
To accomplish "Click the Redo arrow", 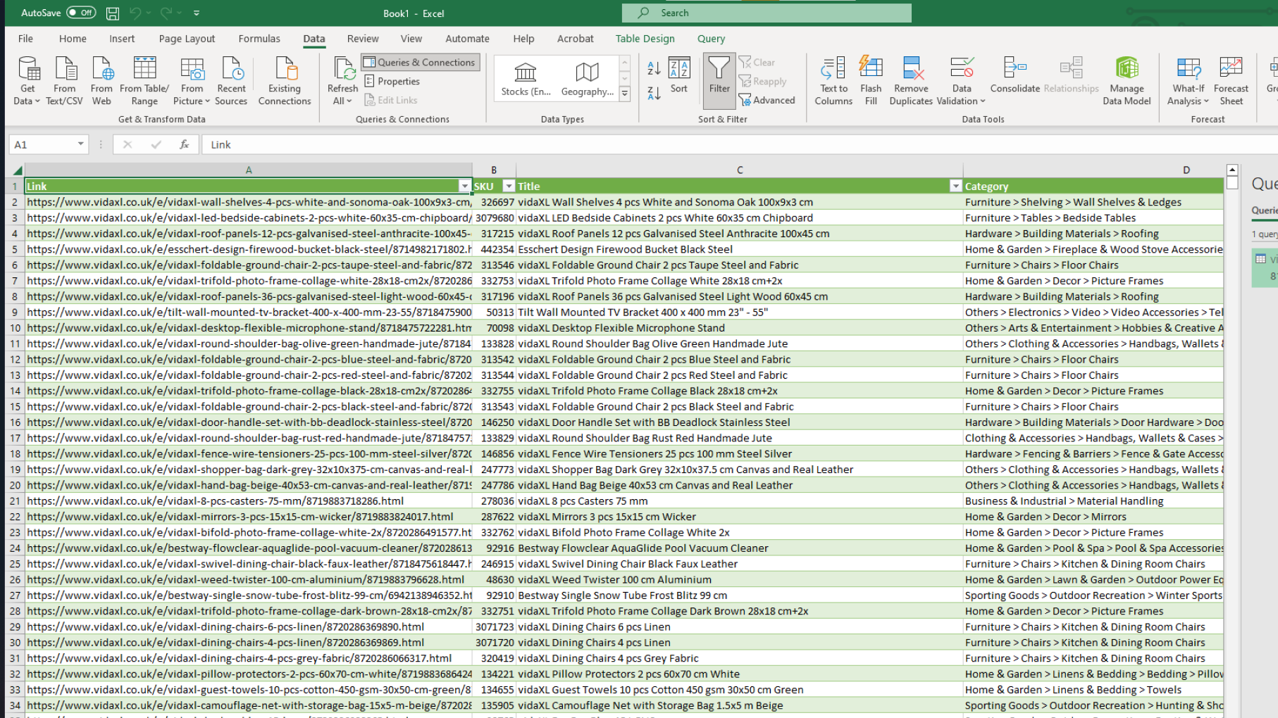I will tap(166, 13).
